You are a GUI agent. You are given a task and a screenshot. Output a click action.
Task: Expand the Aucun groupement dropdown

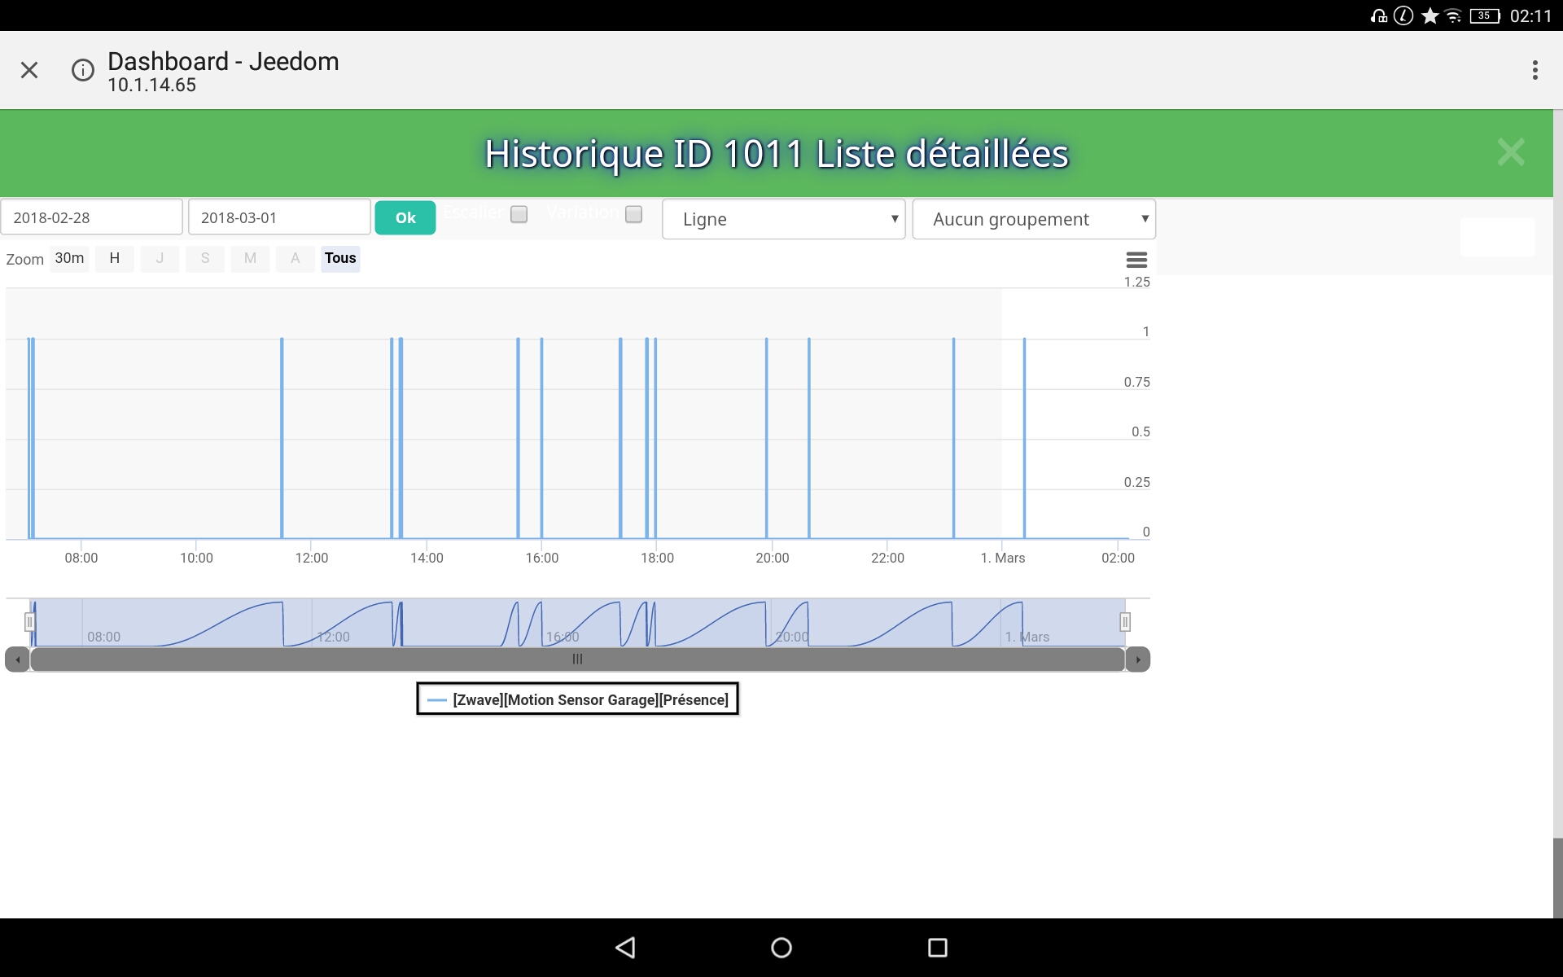click(1032, 218)
